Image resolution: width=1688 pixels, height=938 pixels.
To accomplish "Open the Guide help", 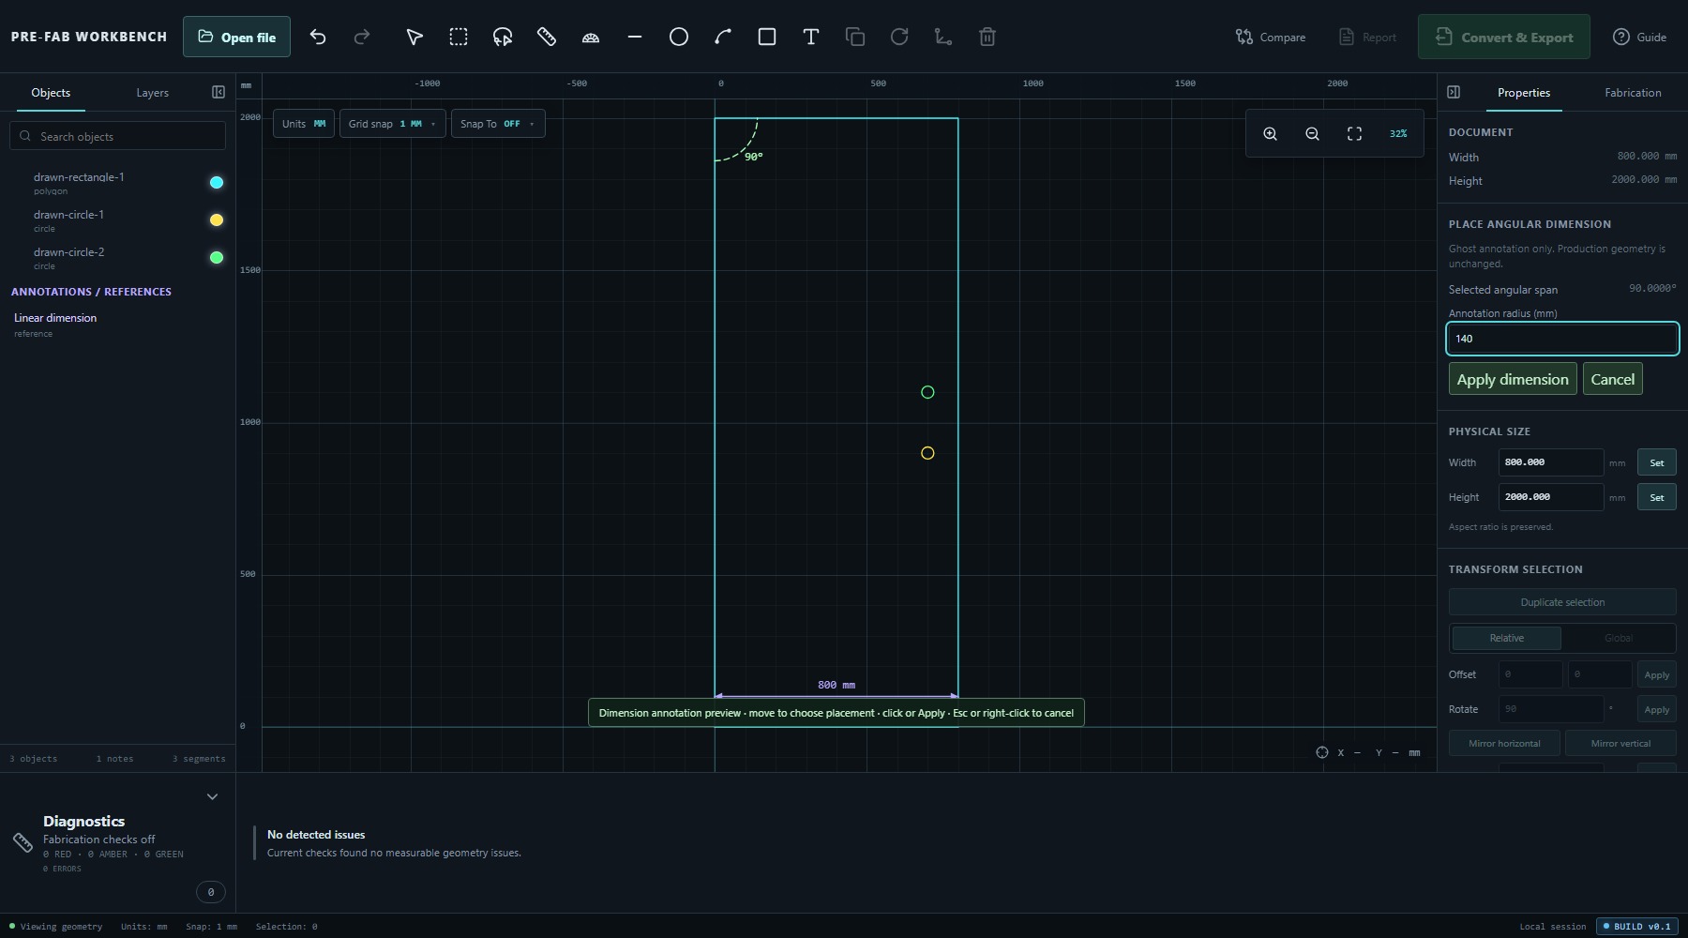I will coord(1639,37).
